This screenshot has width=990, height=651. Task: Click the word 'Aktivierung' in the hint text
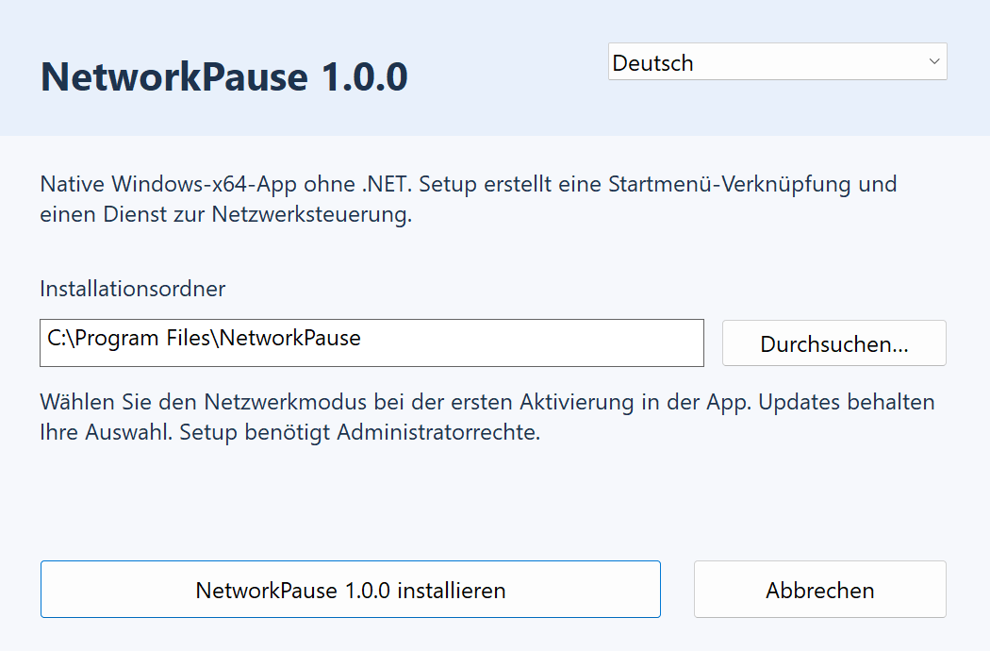pos(576,402)
